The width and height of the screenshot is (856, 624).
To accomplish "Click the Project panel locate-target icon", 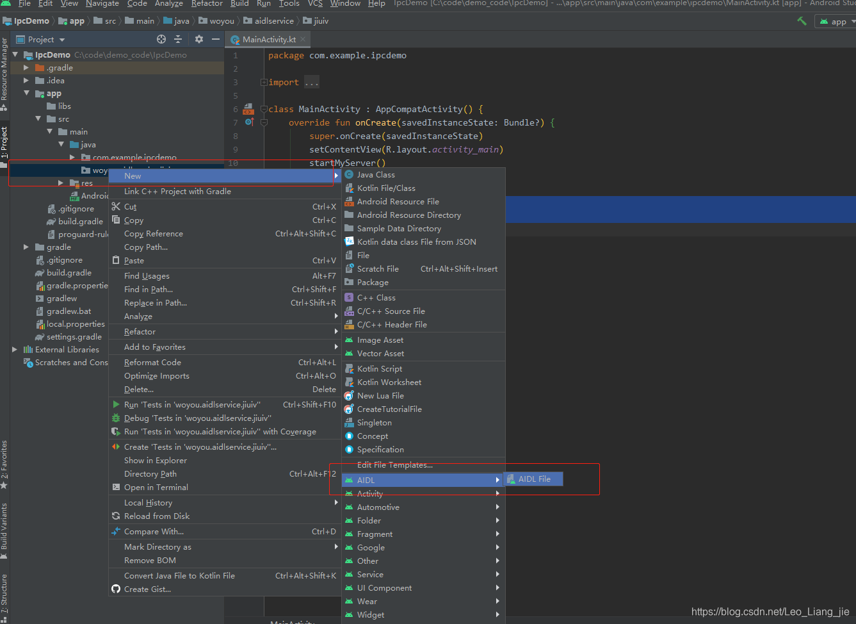I will 161,39.
